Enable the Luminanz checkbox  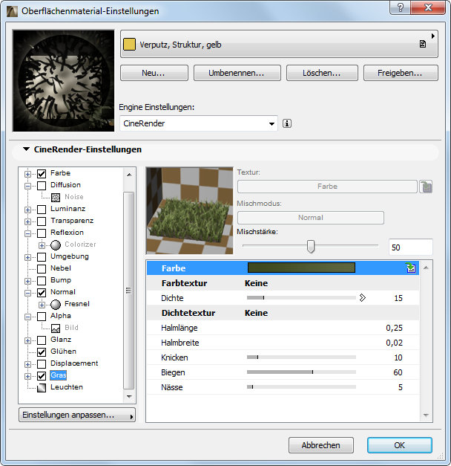click(x=42, y=210)
